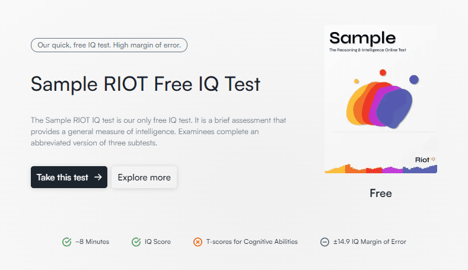Image resolution: width=468 pixels, height=270 pixels.
Task: Select the Sample RIOT Free IQ Test heading
Action: 145,84
